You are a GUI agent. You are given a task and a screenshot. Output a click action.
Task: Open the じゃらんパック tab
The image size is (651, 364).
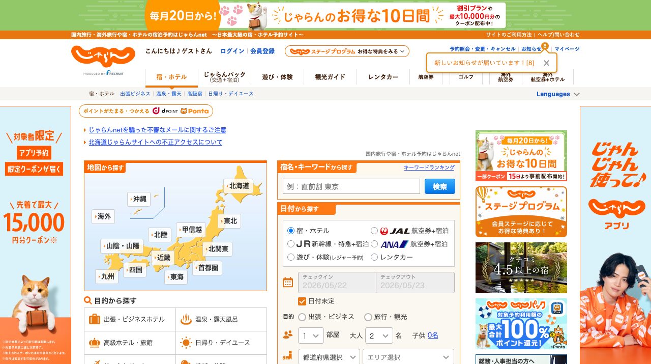click(225, 77)
